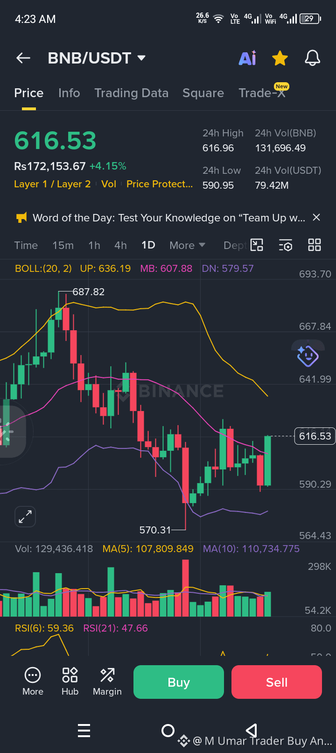
Task: Open price alerts via the bell icon
Action: tap(312, 58)
